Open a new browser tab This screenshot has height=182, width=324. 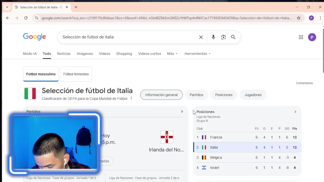click(x=76, y=7)
